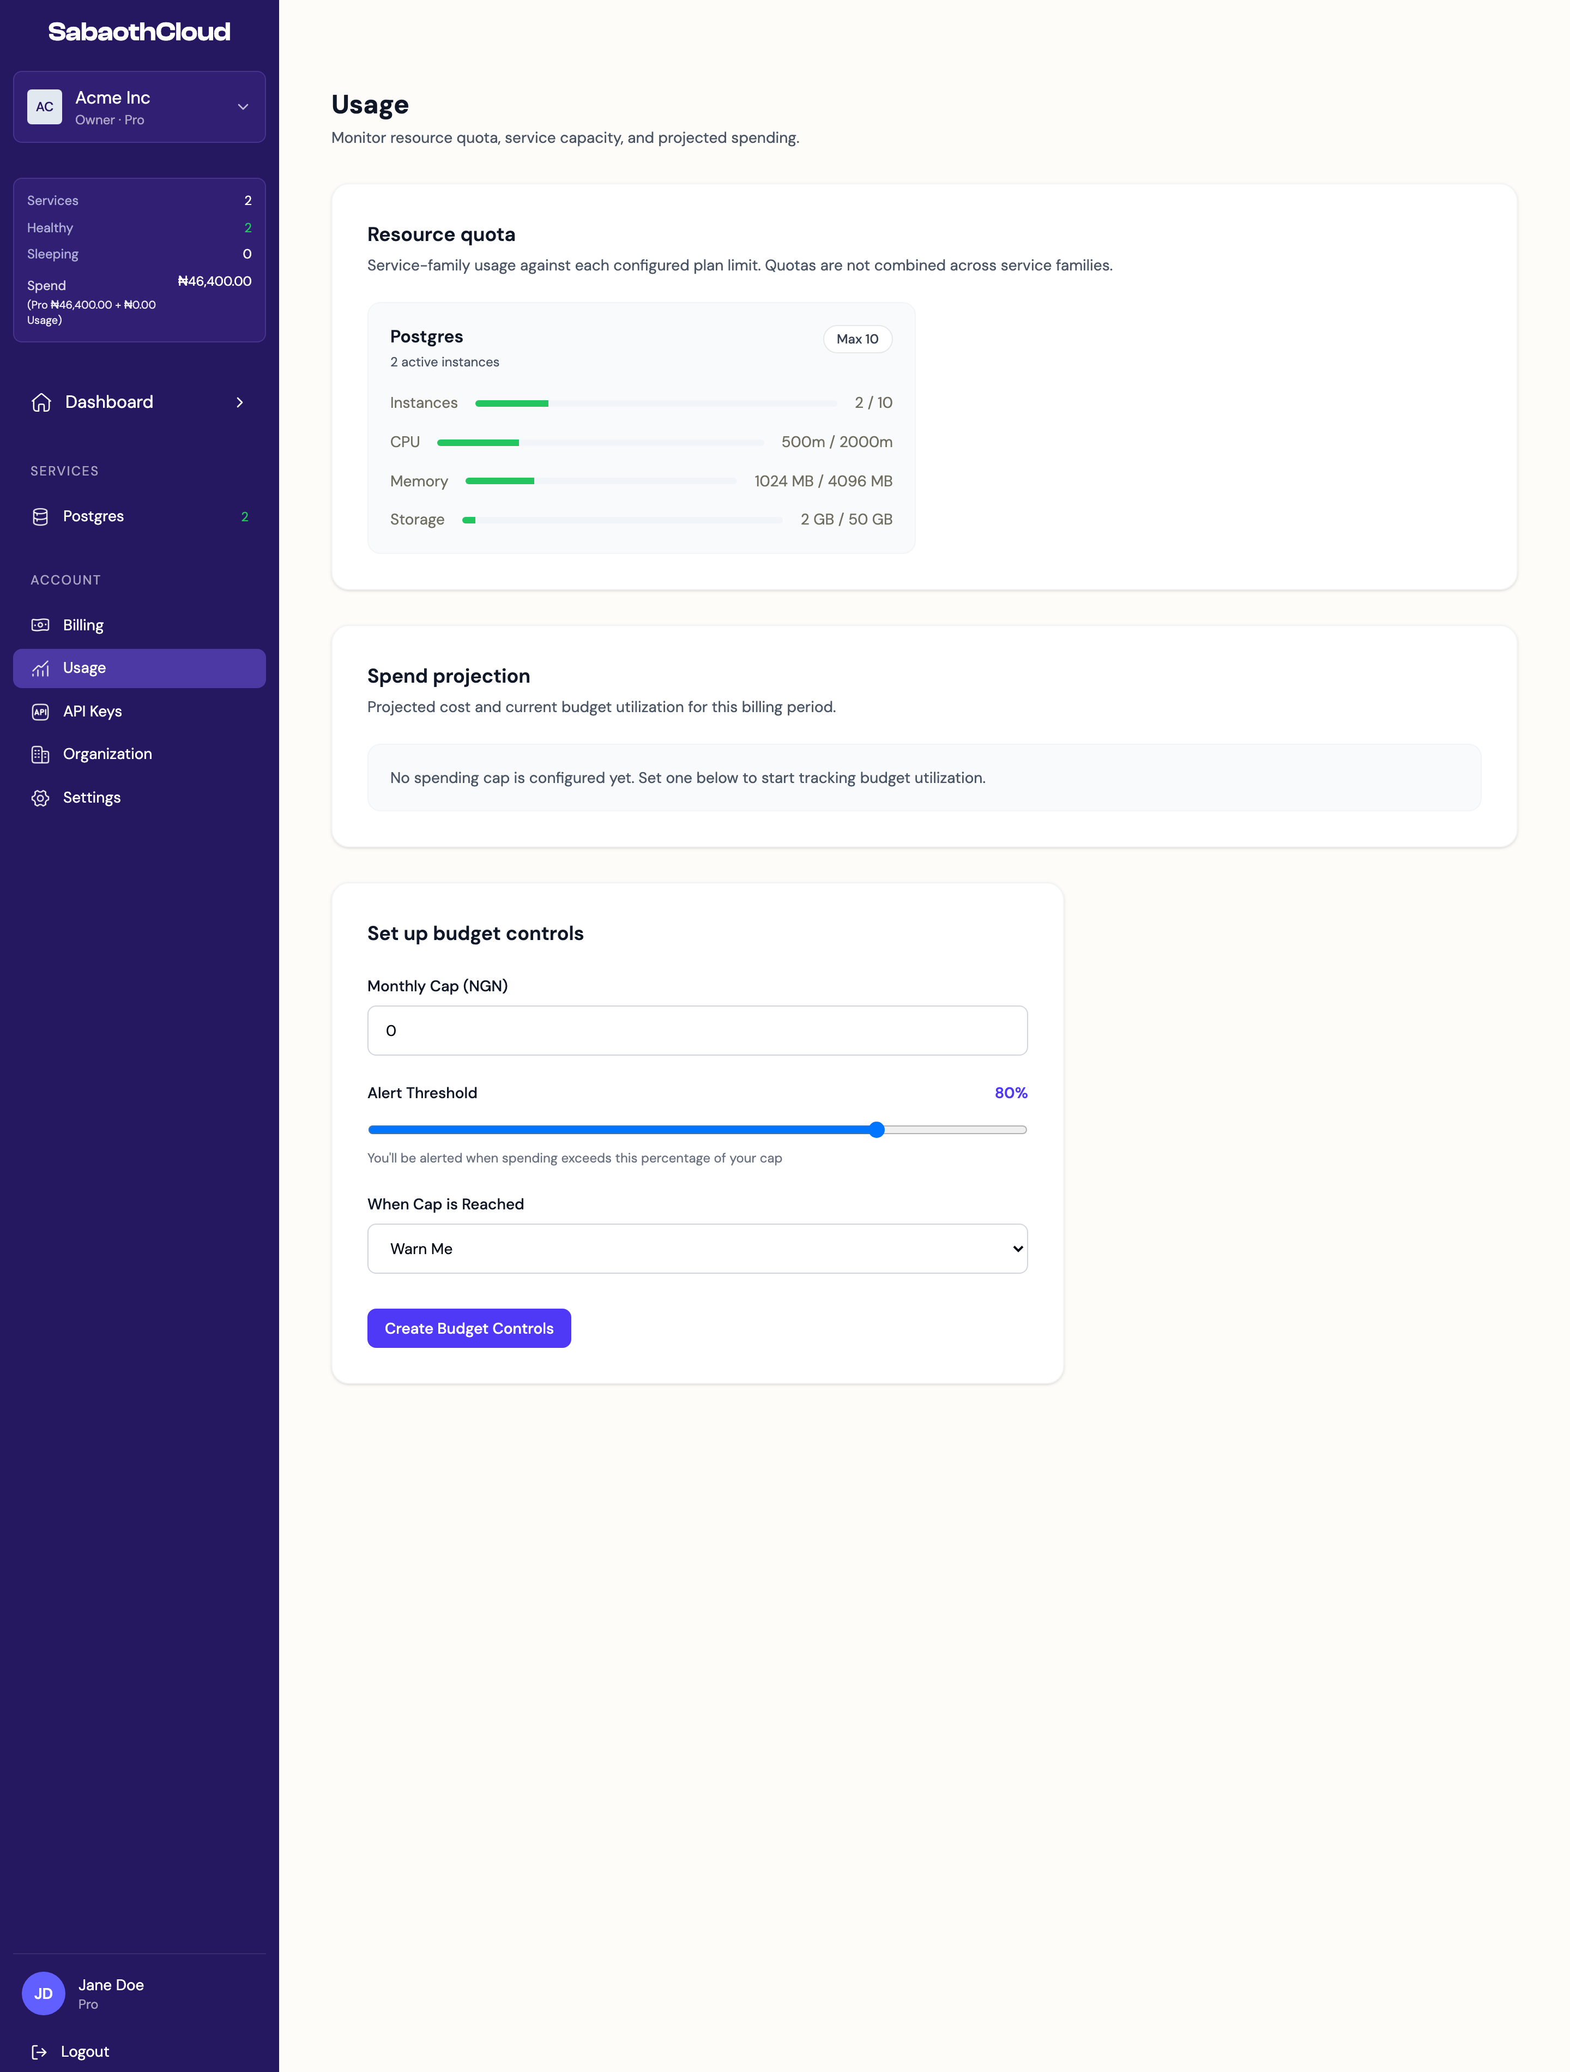Viewport: 1570px width, 2072px height.
Task: Expand the Dashboard chevron arrow
Action: 240,402
